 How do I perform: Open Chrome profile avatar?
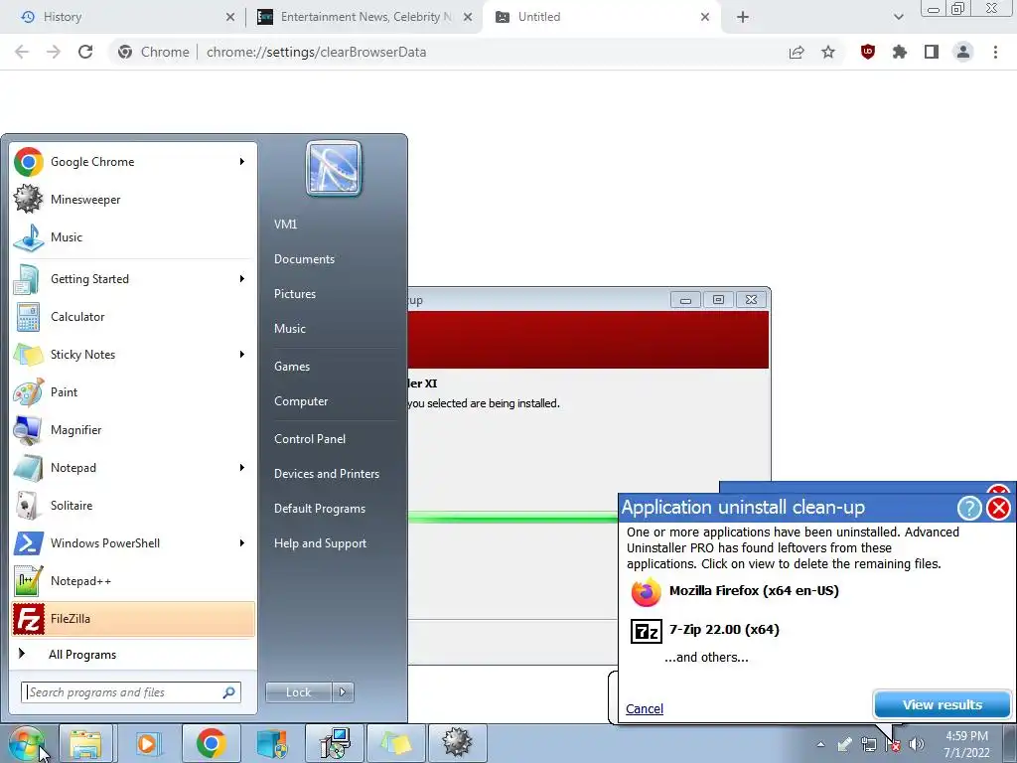963,52
